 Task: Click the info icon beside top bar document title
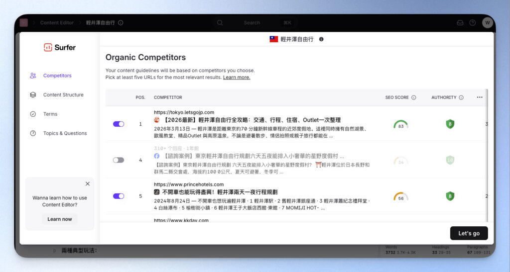pyautogui.click(x=121, y=23)
